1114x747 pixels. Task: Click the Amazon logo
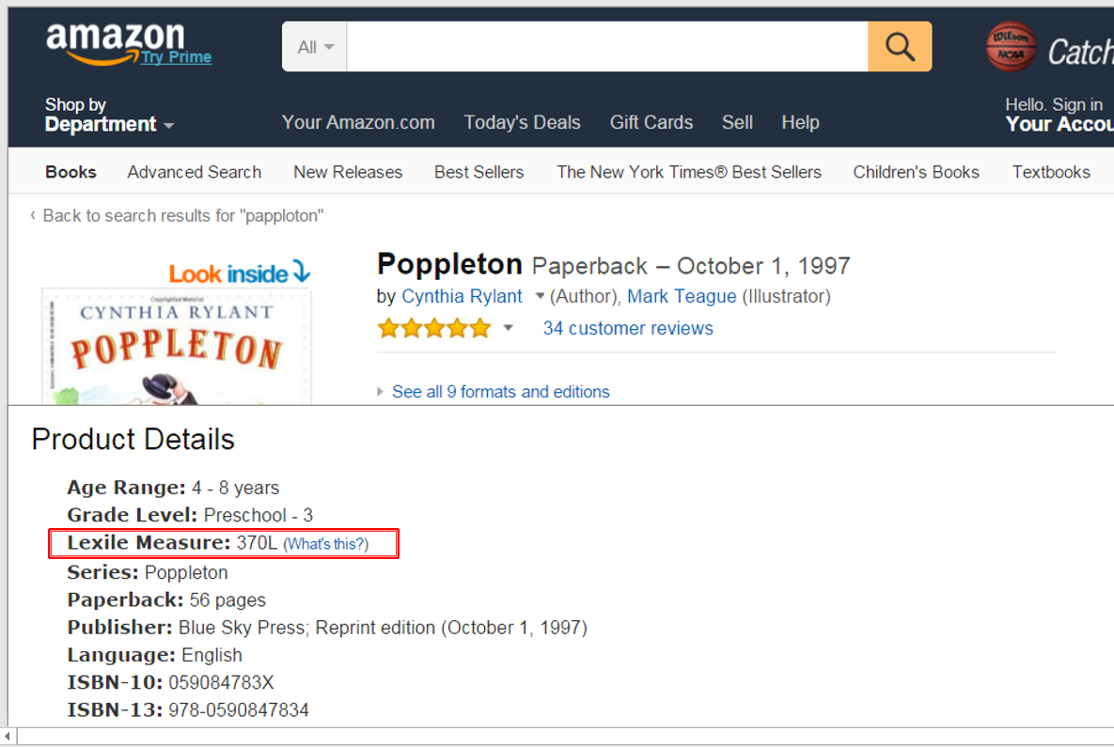point(115,41)
